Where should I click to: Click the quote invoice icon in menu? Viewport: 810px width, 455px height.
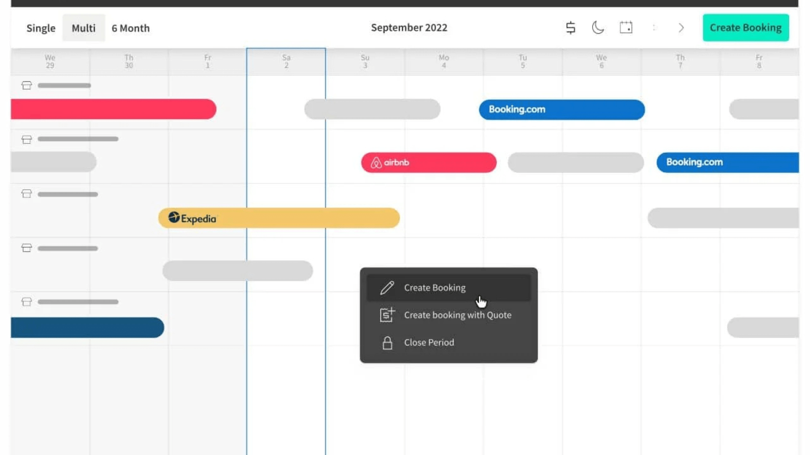[387, 315]
